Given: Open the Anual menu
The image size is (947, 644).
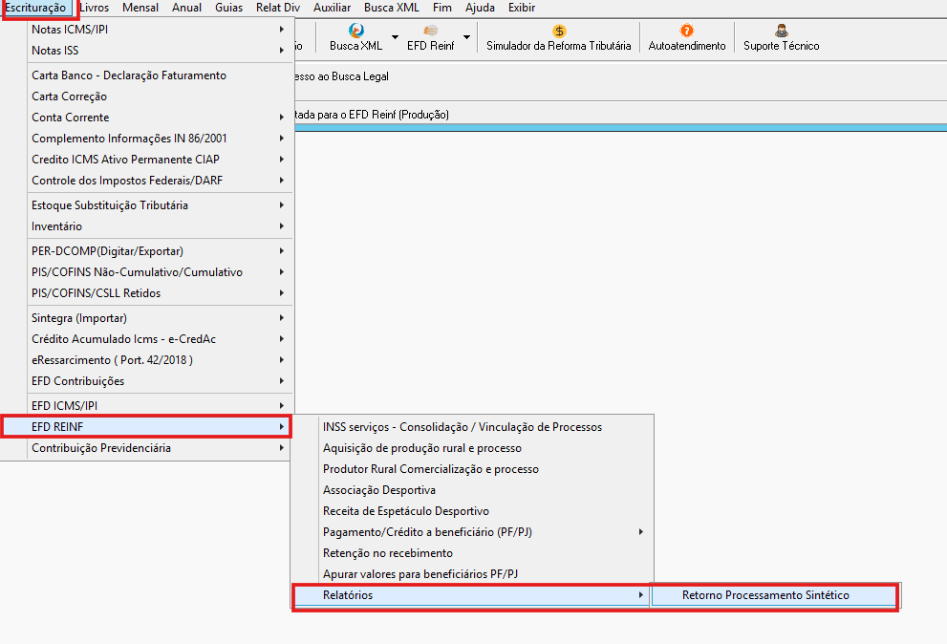Looking at the screenshot, I should pos(186,8).
